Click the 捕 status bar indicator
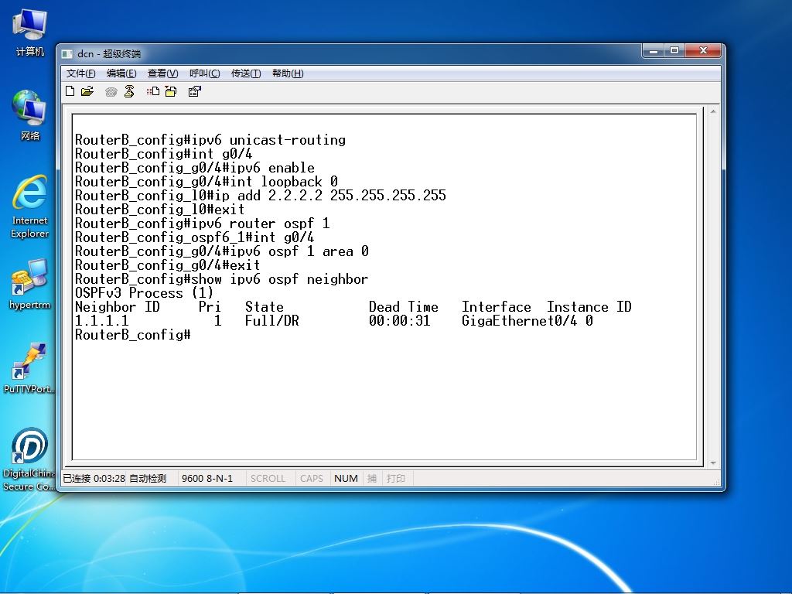This screenshot has height=594, width=792. pyautogui.click(x=372, y=478)
